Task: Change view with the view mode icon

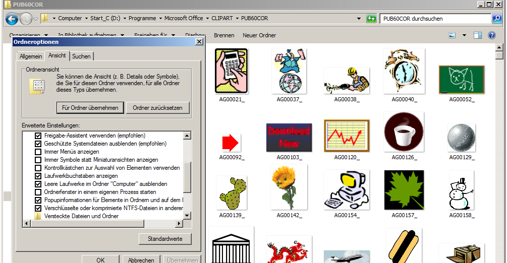Action: click(452, 35)
